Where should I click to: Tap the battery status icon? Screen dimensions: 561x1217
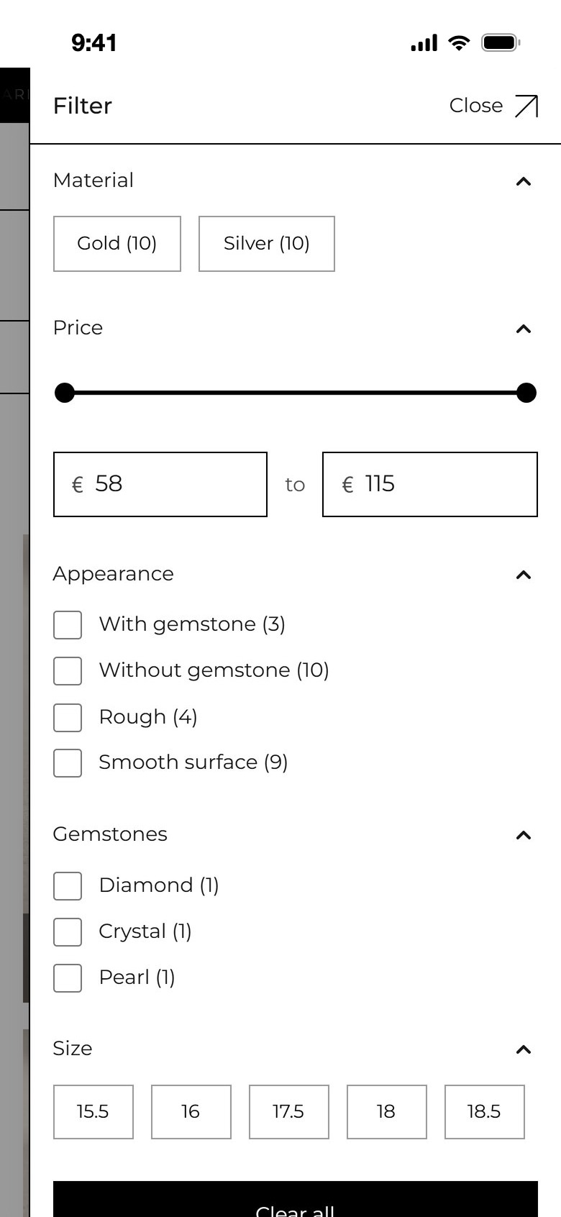click(501, 42)
